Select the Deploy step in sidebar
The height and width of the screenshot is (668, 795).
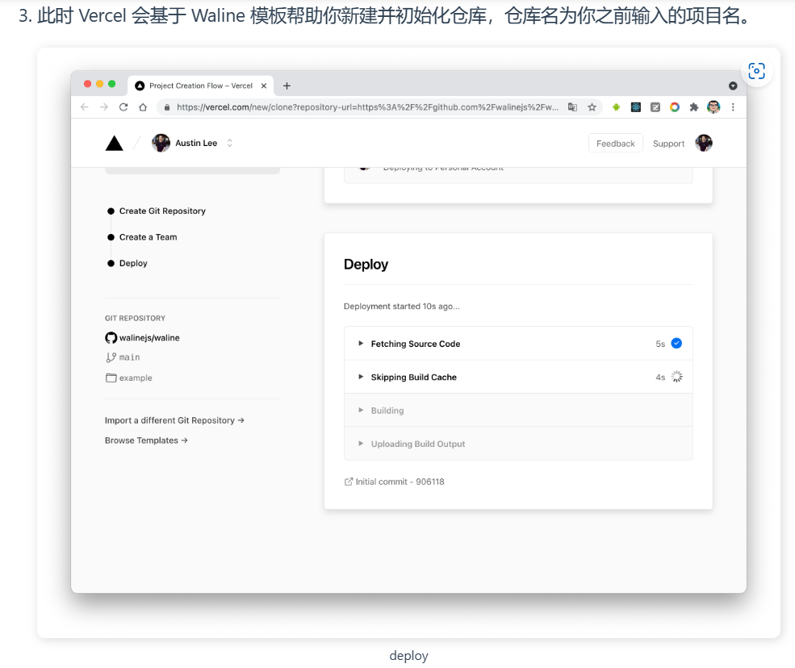pos(133,263)
